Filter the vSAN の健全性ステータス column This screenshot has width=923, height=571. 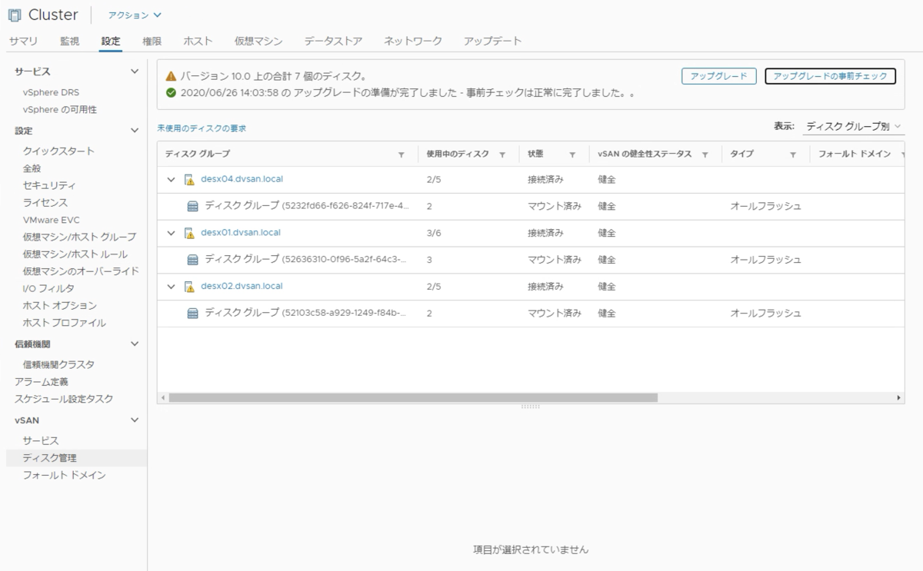(705, 154)
